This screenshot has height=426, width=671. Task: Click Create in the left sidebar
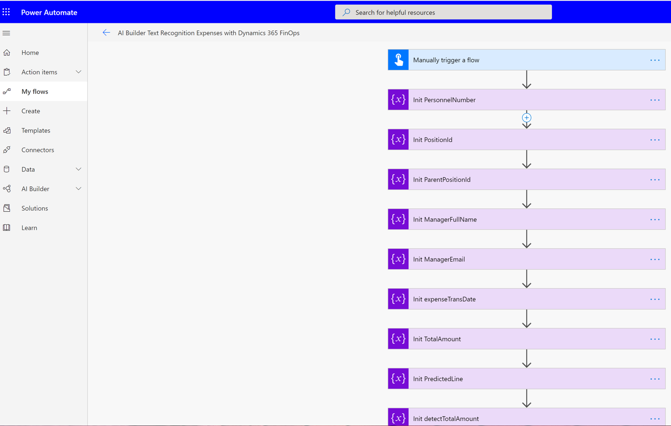(x=30, y=111)
